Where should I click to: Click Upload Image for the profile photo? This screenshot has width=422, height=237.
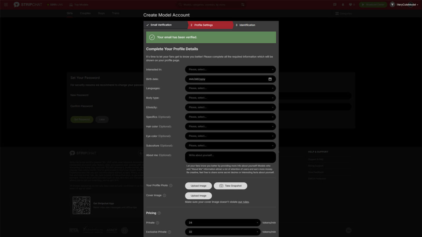[x=198, y=186]
